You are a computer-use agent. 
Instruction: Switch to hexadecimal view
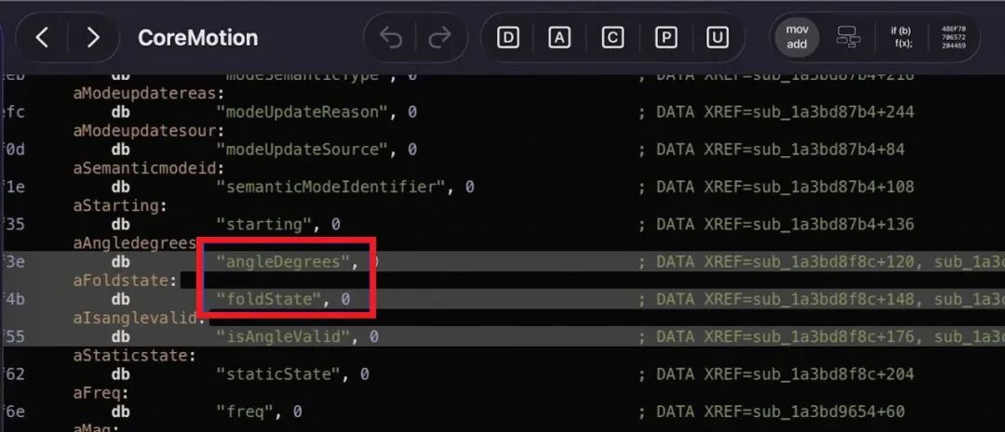[x=953, y=38]
